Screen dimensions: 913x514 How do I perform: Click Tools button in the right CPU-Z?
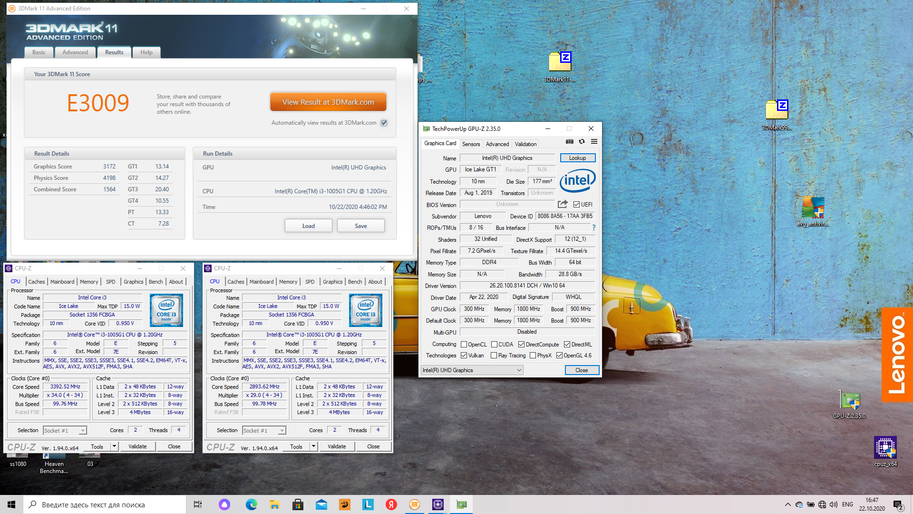(296, 446)
